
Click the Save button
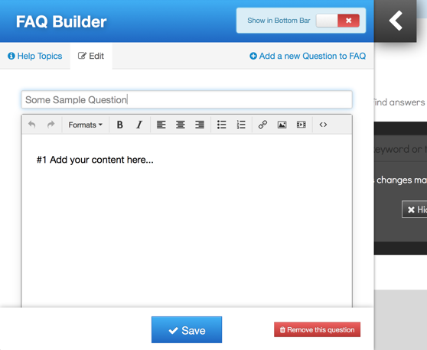click(x=187, y=330)
